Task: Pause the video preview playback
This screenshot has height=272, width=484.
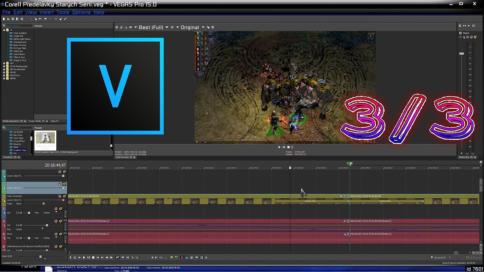Action: click(284, 147)
